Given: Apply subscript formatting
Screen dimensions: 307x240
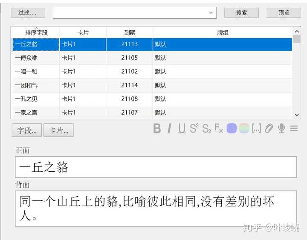Looking at the screenshot, I should coord(206,129).
